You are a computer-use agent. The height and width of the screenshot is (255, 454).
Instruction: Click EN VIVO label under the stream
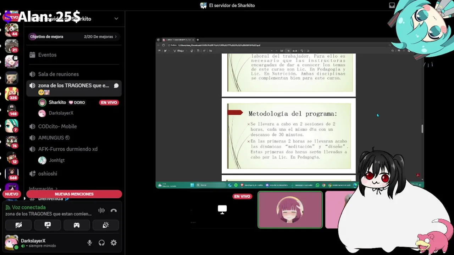pyautogui.click(x=242, y=196)
